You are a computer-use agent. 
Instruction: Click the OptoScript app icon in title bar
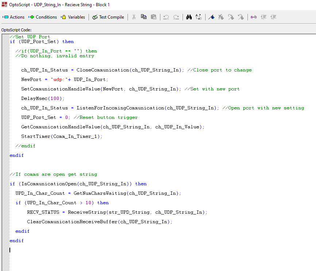[4, 4]
